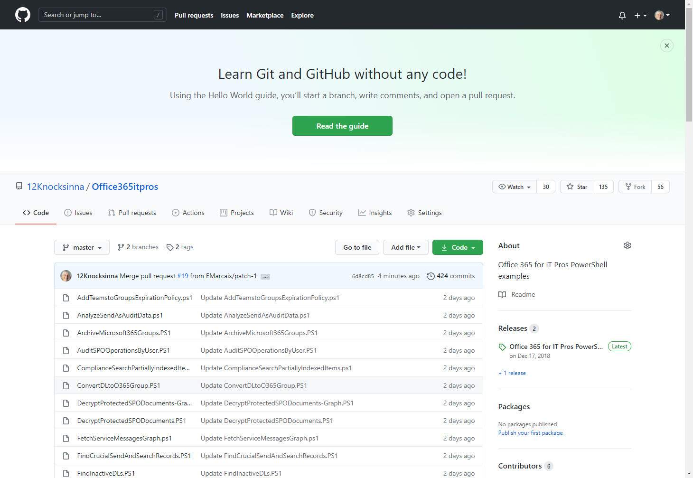View the 56 forks count

click(x=660, y=187)
